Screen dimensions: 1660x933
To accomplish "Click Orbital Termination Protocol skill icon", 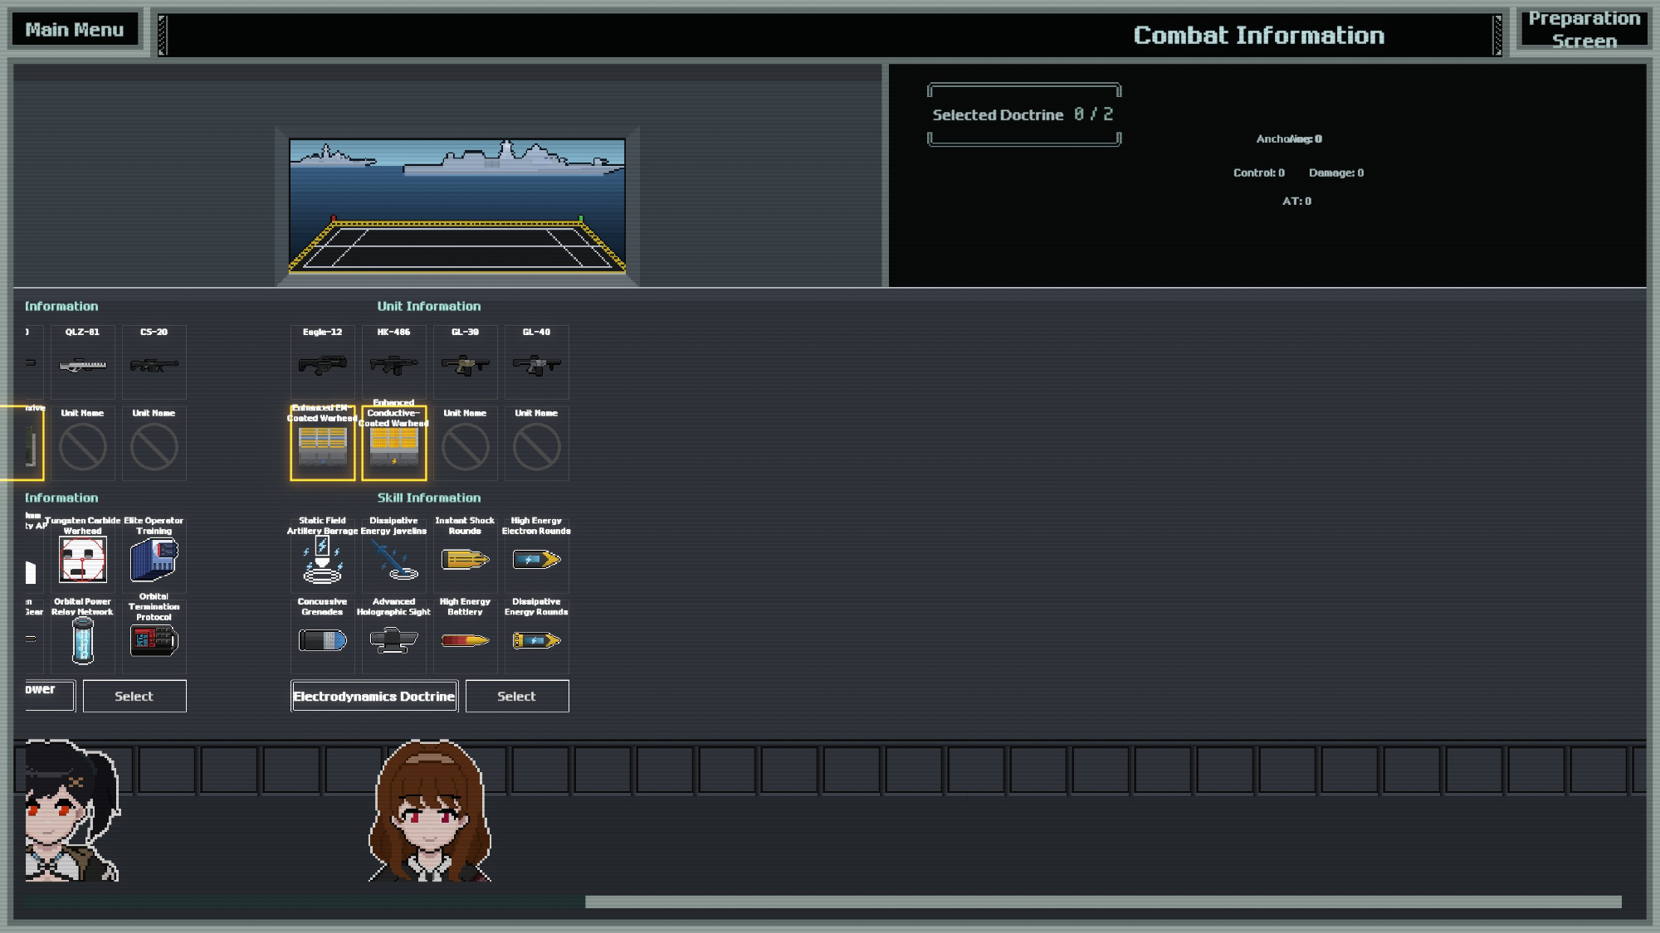I will coord(154,640).
